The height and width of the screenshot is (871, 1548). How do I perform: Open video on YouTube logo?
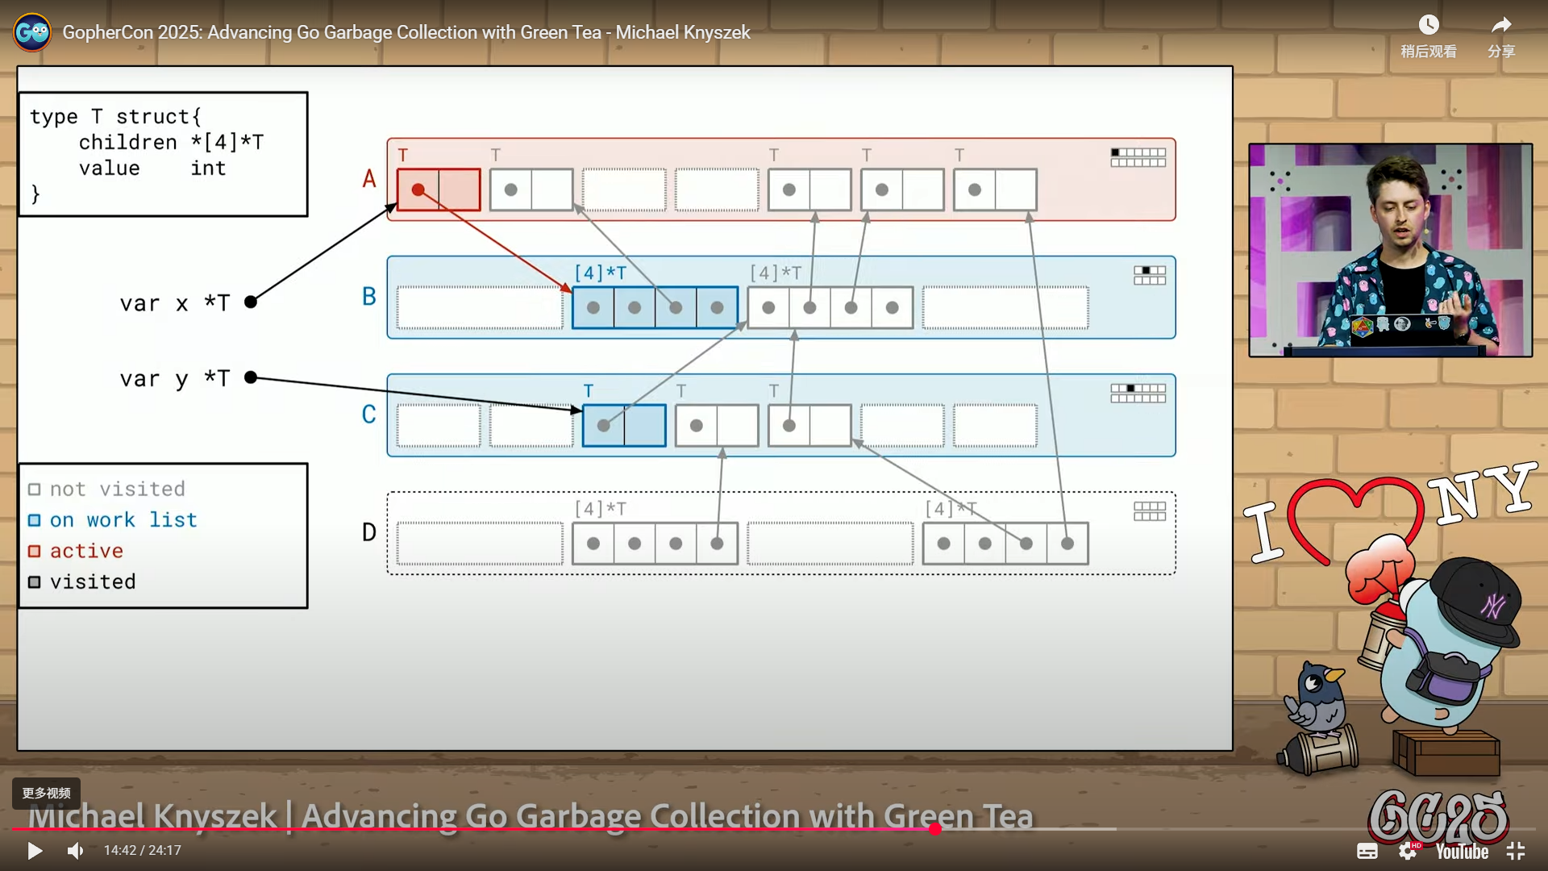click(x=1461, y=852)
